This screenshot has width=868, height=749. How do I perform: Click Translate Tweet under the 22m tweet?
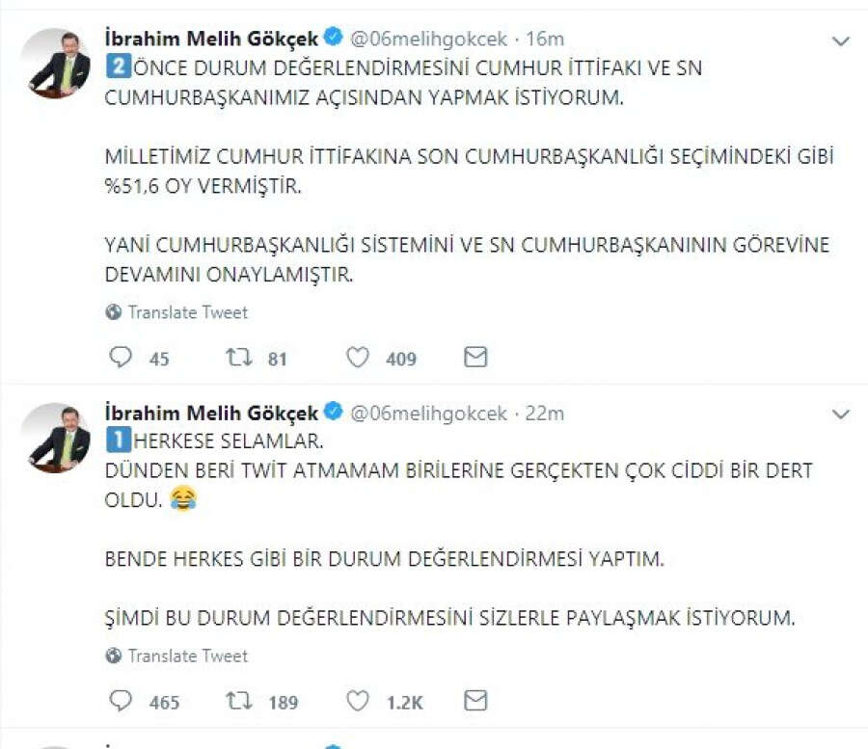click(187, 655)
